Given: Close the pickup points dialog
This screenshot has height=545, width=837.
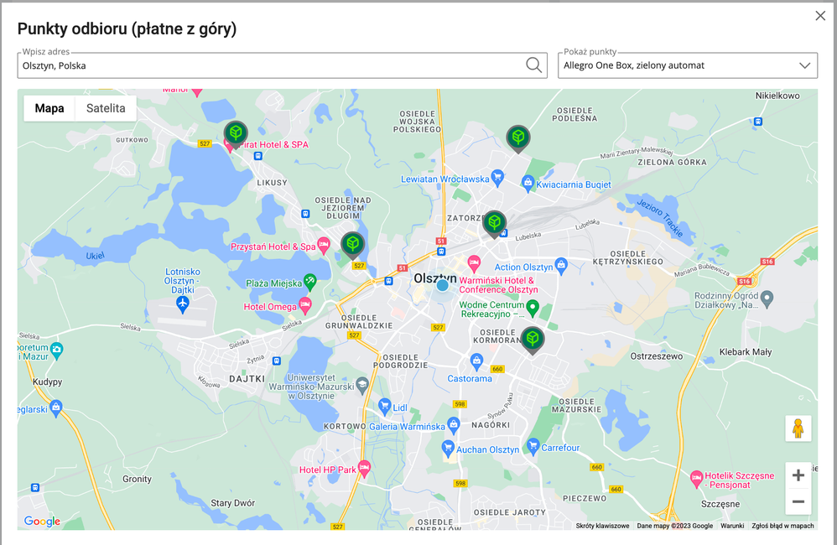Looking at the screenshot, I should (820, 16).
